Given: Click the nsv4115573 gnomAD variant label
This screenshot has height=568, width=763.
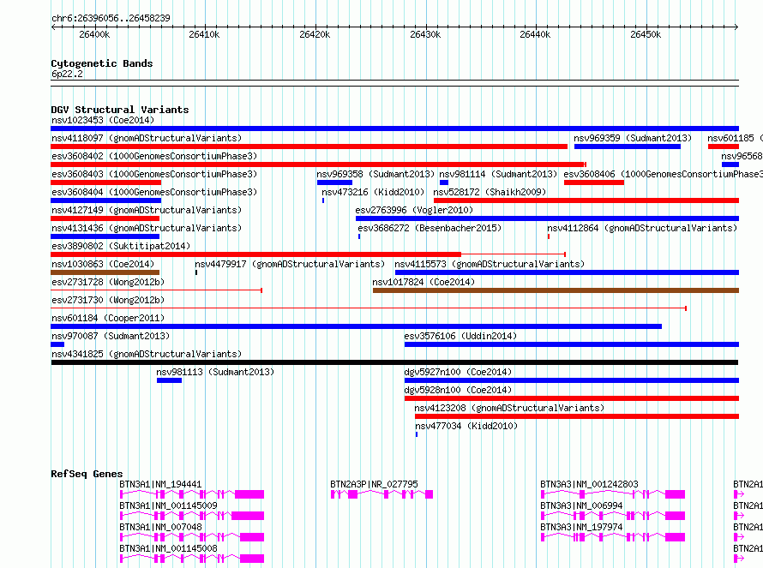Looking at the screenshot, I should click(x=490, y=264).
